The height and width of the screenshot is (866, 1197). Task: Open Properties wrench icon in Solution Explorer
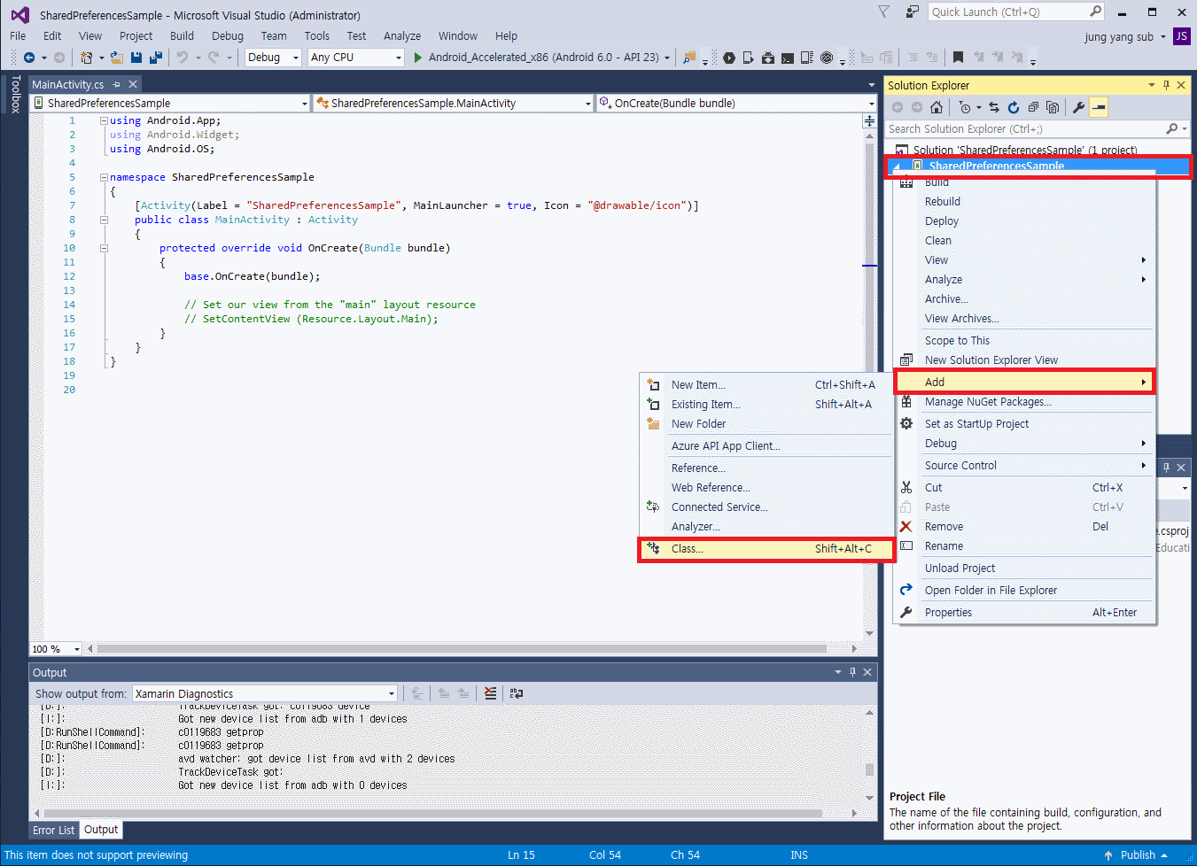pos(1078,107)
